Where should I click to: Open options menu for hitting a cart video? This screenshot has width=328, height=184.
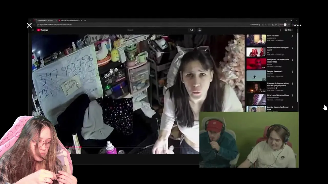pyautogui.click(x=292, y=60)
